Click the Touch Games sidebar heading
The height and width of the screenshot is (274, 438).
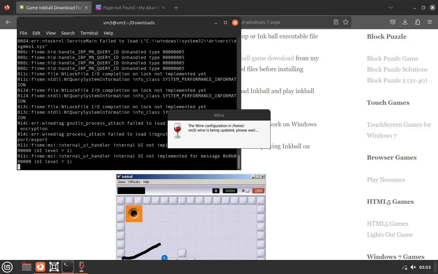point(388,103)
